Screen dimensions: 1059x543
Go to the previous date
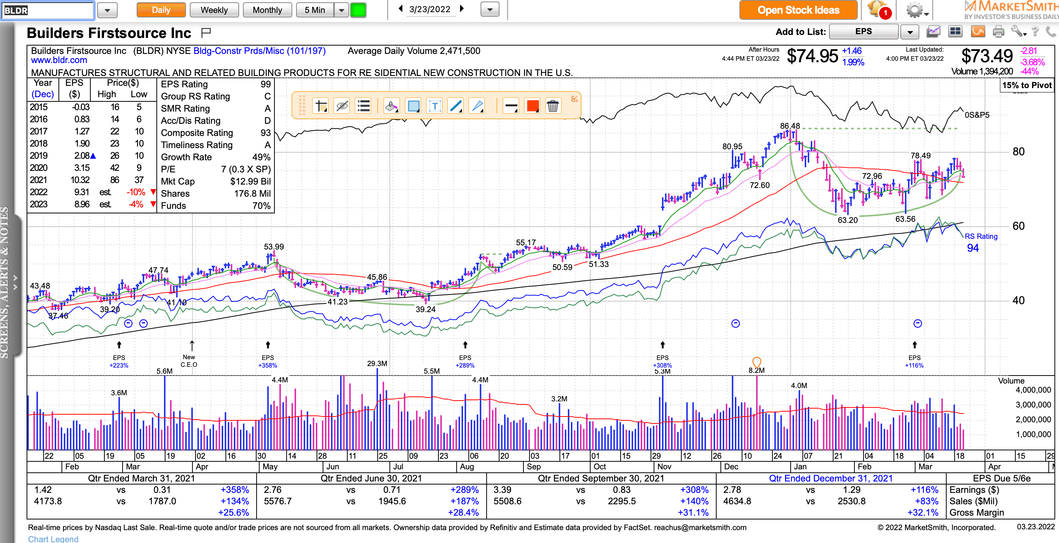[400, 9]
